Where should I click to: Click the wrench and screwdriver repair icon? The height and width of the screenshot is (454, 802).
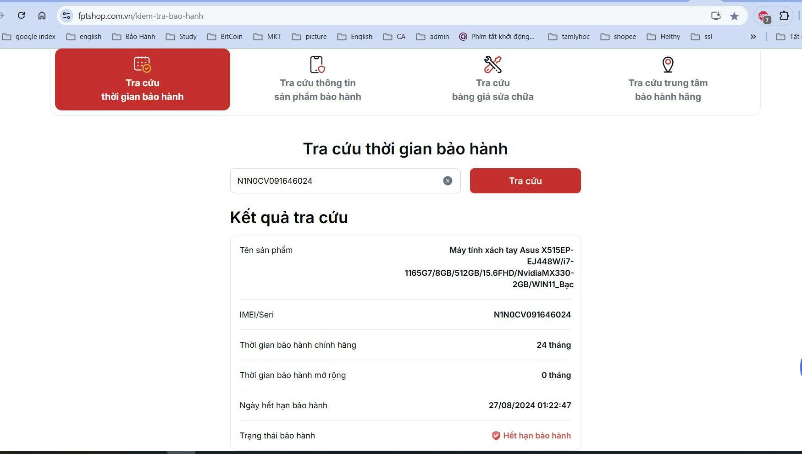click(x=493, y=65)
